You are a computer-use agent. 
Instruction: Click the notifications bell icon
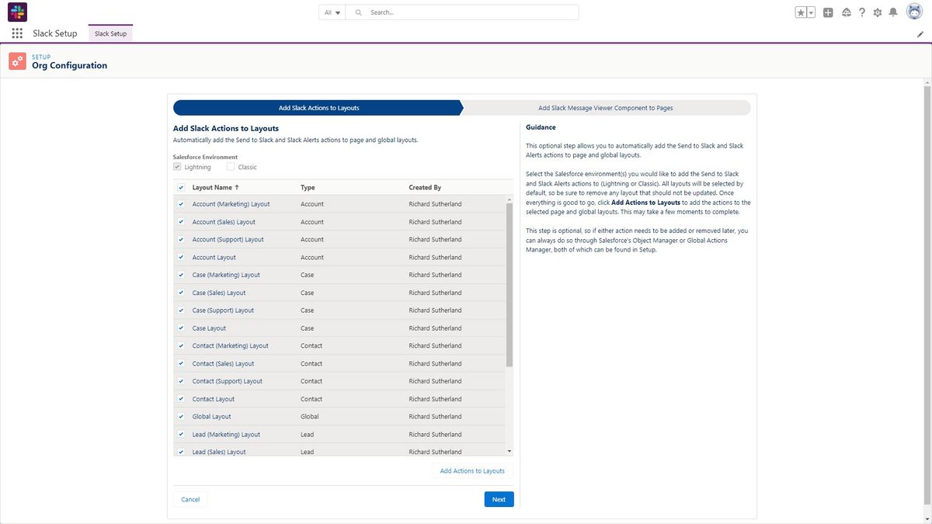pos(892,12)
